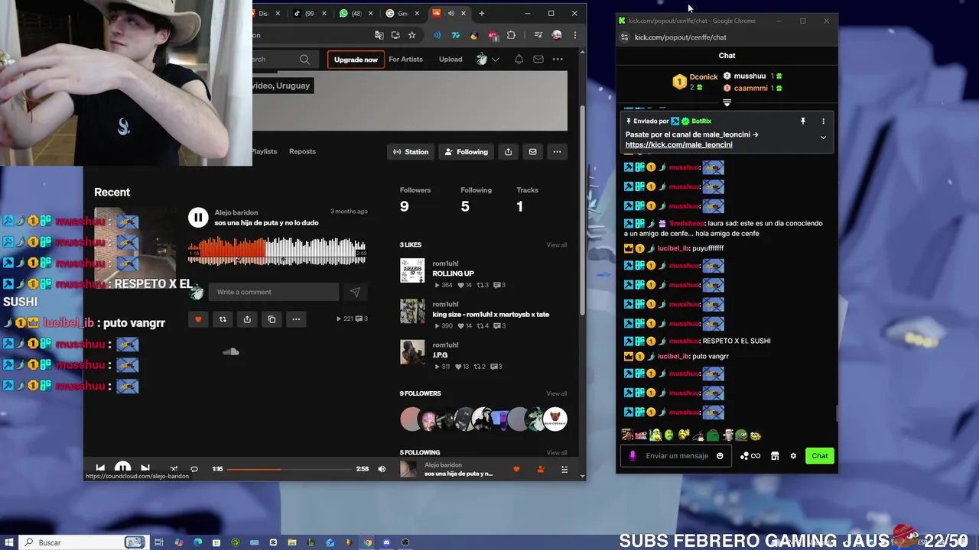Image resolution: width=979 pixels, height=550 pixels.
Task: Click the Upgrade now button
Action: (356, 60)
